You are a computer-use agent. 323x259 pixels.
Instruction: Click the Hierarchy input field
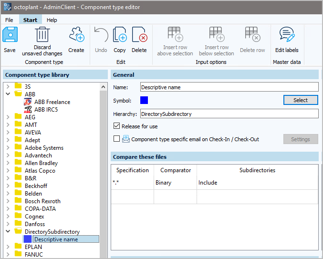pyautogui.click(x=229, y=114)
